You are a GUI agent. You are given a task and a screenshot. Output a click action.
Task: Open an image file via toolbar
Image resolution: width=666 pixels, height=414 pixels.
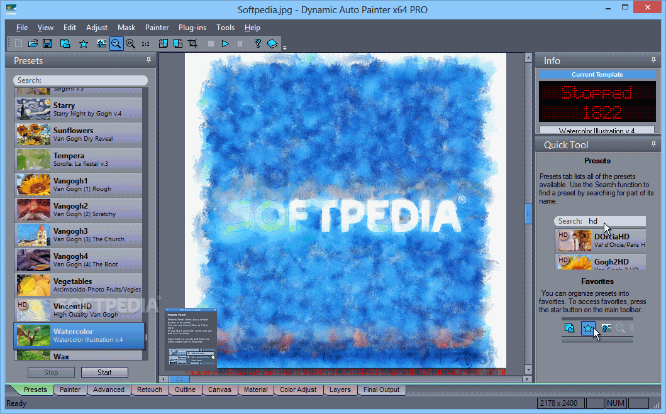pyautogui.click(x=33, y=43)
